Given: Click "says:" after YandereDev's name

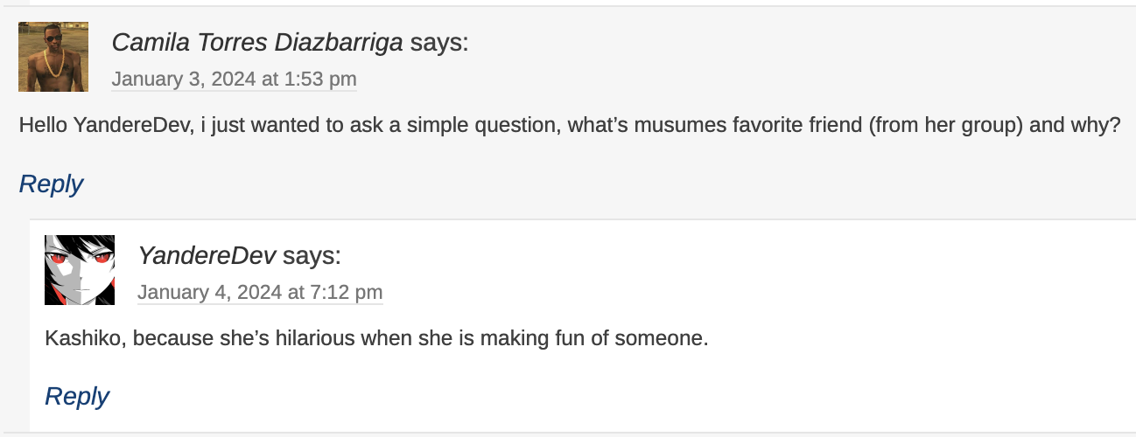Looking at the screenshot, I should pyautogui.click(x=312, y=255).
